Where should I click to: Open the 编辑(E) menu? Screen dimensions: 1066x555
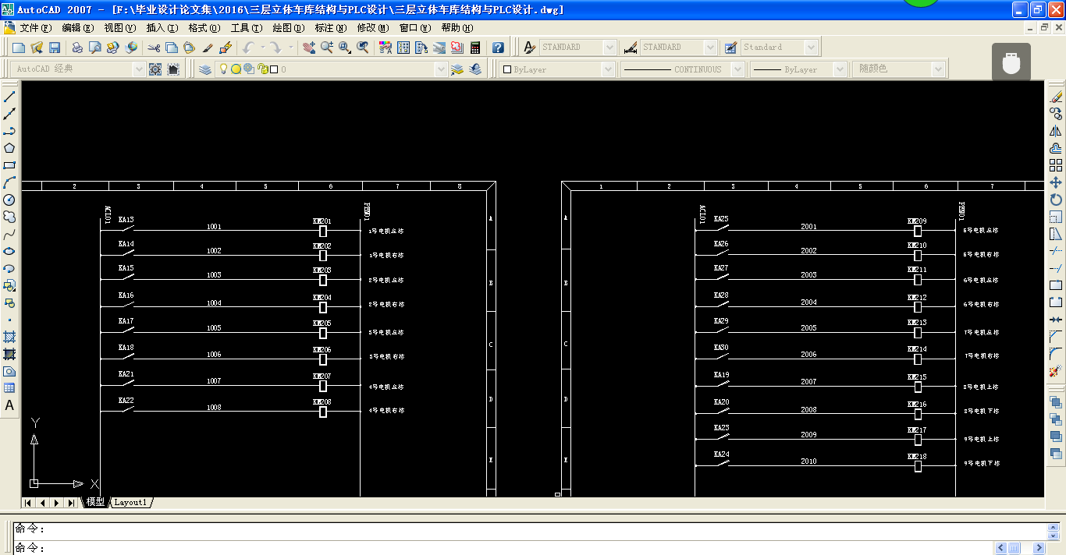point(78,27)
